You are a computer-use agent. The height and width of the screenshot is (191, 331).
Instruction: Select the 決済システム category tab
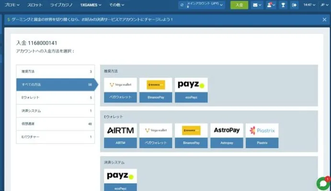click(x=55, y=111)
